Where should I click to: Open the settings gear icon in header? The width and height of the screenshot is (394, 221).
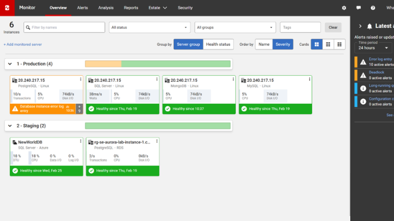[x=344, y=8]
